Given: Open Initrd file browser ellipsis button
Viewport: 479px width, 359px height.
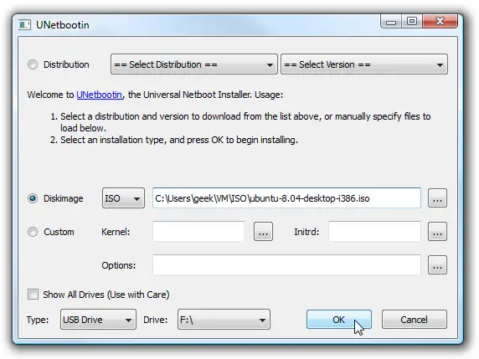Looking at the screenshot, I should 437,232.
